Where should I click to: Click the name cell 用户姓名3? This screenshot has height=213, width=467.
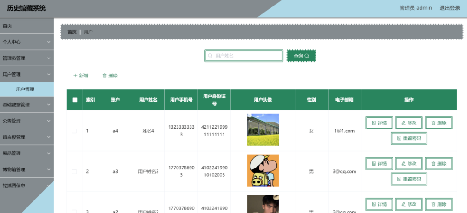(x=148, y=172)
